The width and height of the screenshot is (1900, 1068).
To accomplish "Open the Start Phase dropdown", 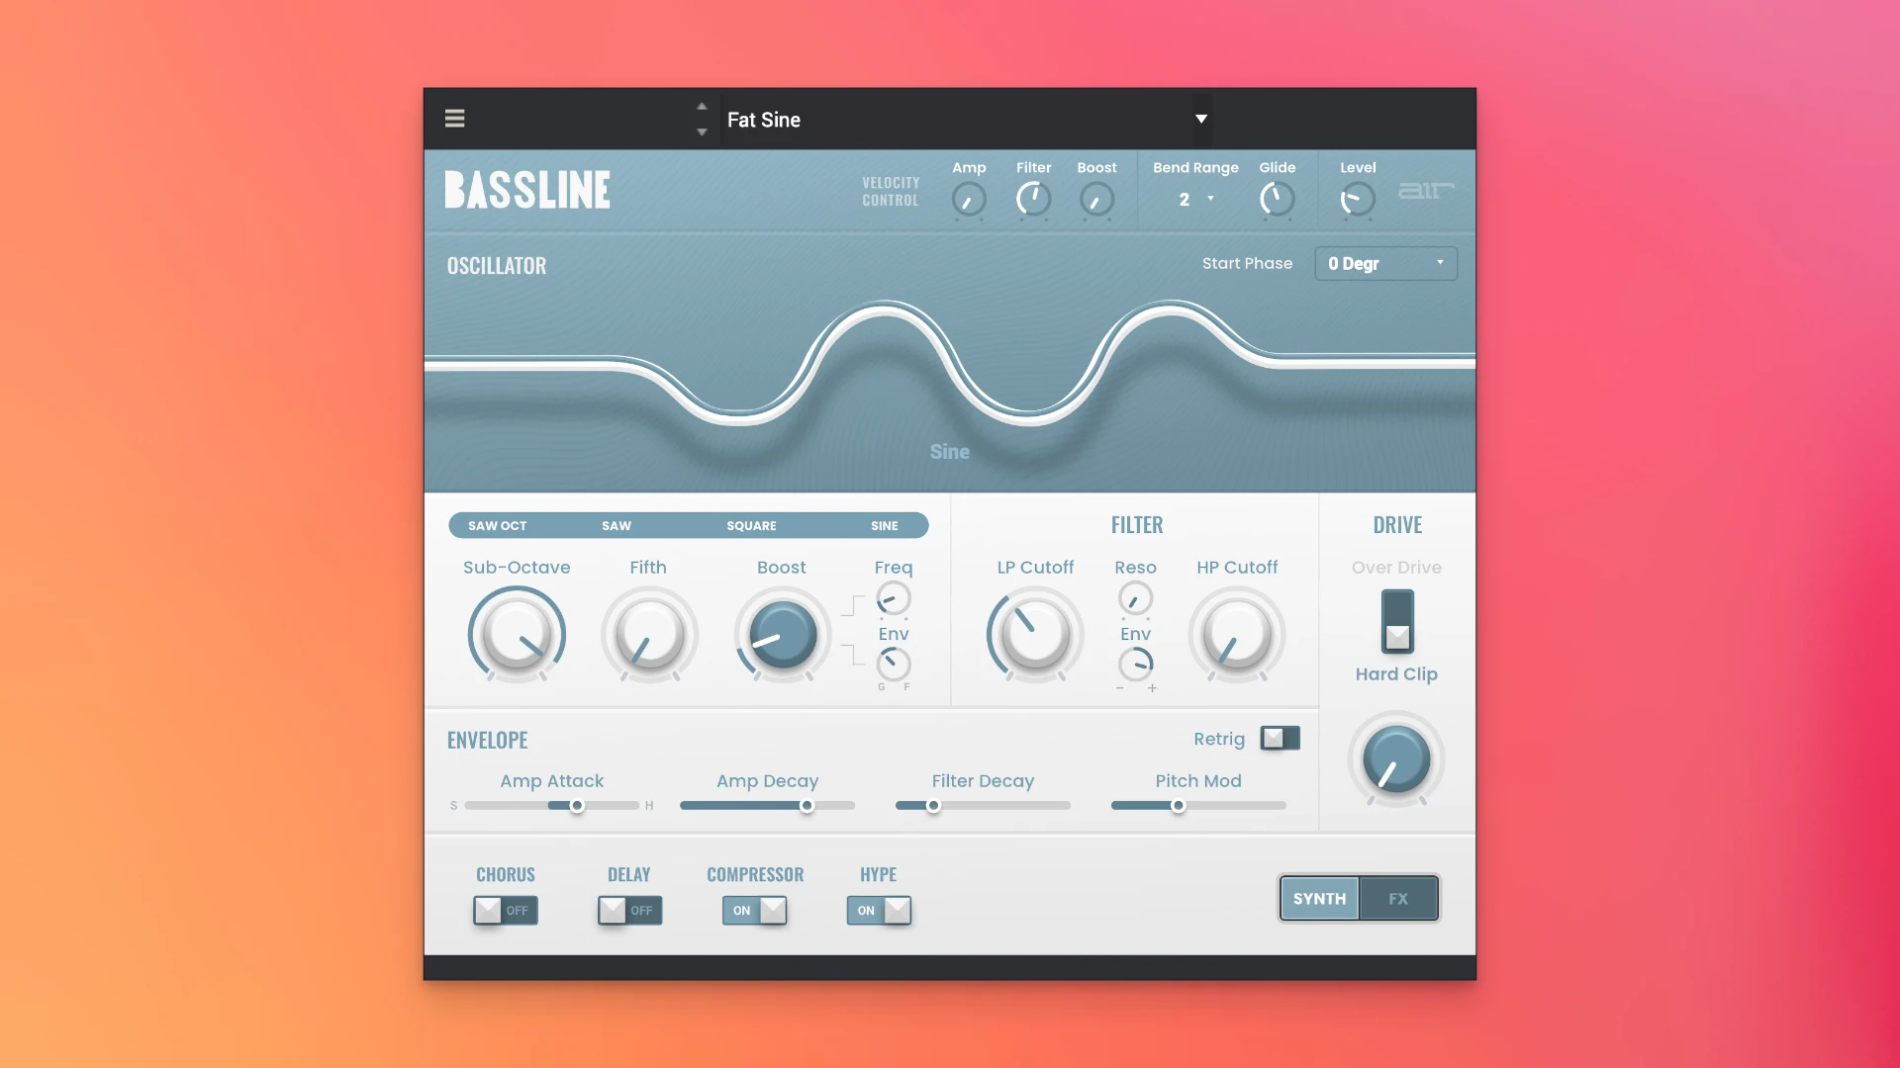I will [x=1384, y=263].
